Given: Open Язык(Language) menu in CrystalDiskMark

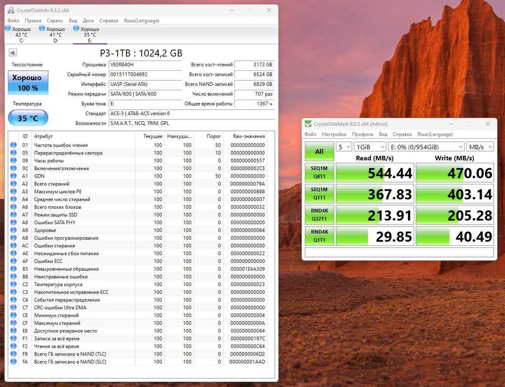Looking at the screenshot, I should pos(435,134).
